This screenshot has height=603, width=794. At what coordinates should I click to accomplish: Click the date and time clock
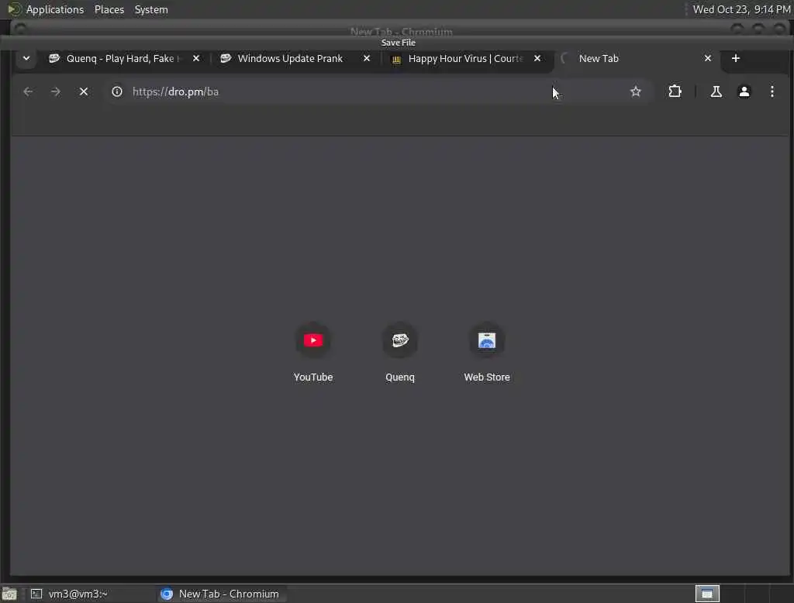(x=741, y=9)
